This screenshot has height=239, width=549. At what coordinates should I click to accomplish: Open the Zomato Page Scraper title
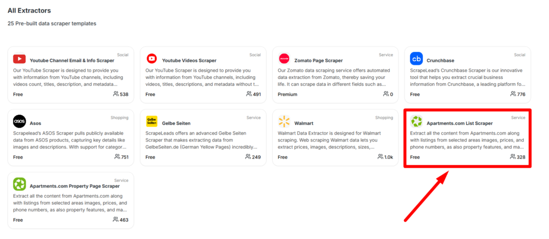pyautogui.click(x=318, y=61)
